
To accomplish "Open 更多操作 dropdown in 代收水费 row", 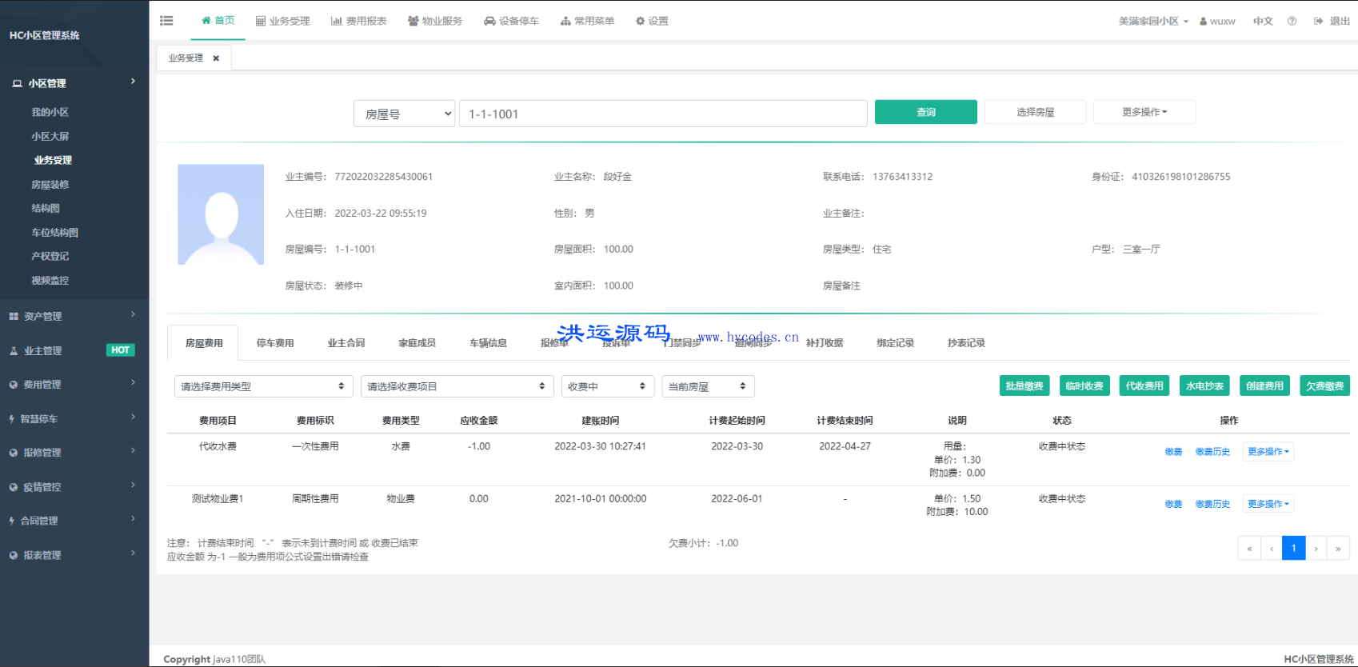I will pyautogui.click(x=1268, y=452).
